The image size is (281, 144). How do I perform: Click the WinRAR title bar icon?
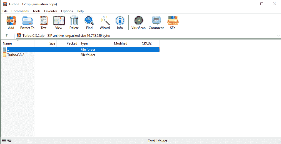point(5,4)
